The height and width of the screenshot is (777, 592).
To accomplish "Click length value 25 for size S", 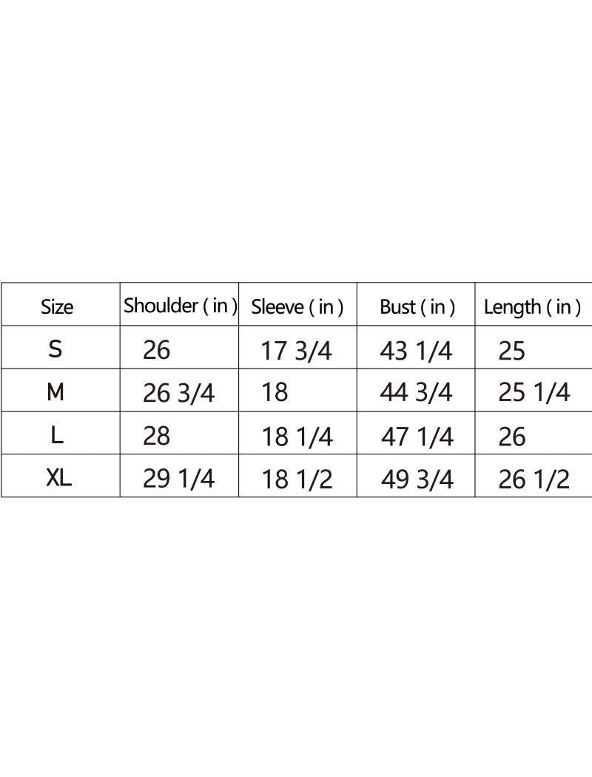I will (512, 351).
